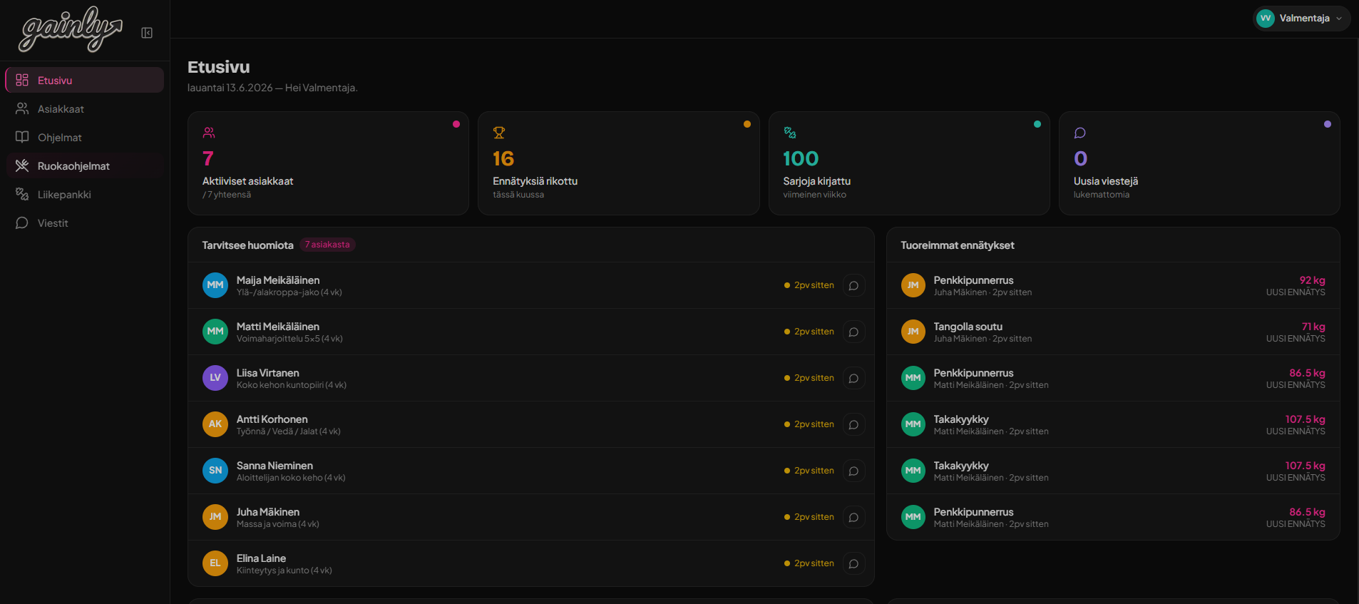Click '2pv sitten' status for Elina Laine
The image size is (1359, 604).
809,563
